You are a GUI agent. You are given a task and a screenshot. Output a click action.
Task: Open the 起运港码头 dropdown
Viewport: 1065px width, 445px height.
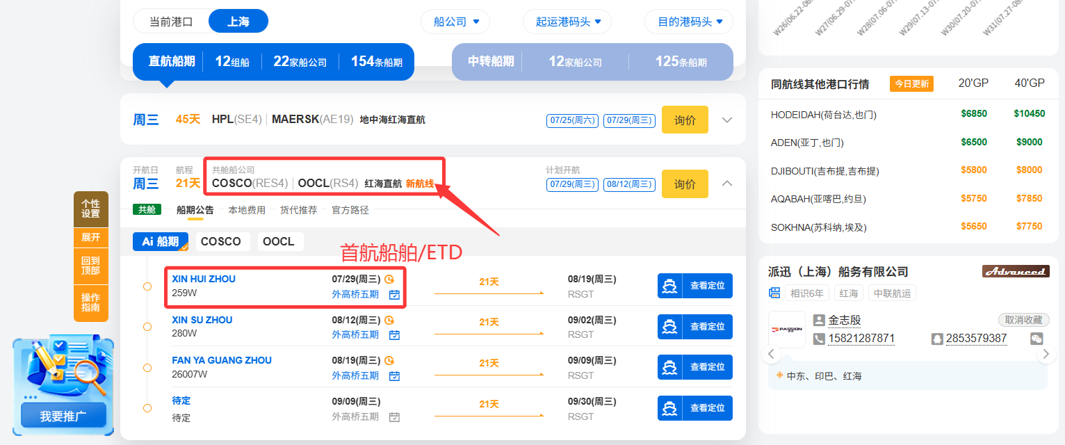click(x=567, y=22)
